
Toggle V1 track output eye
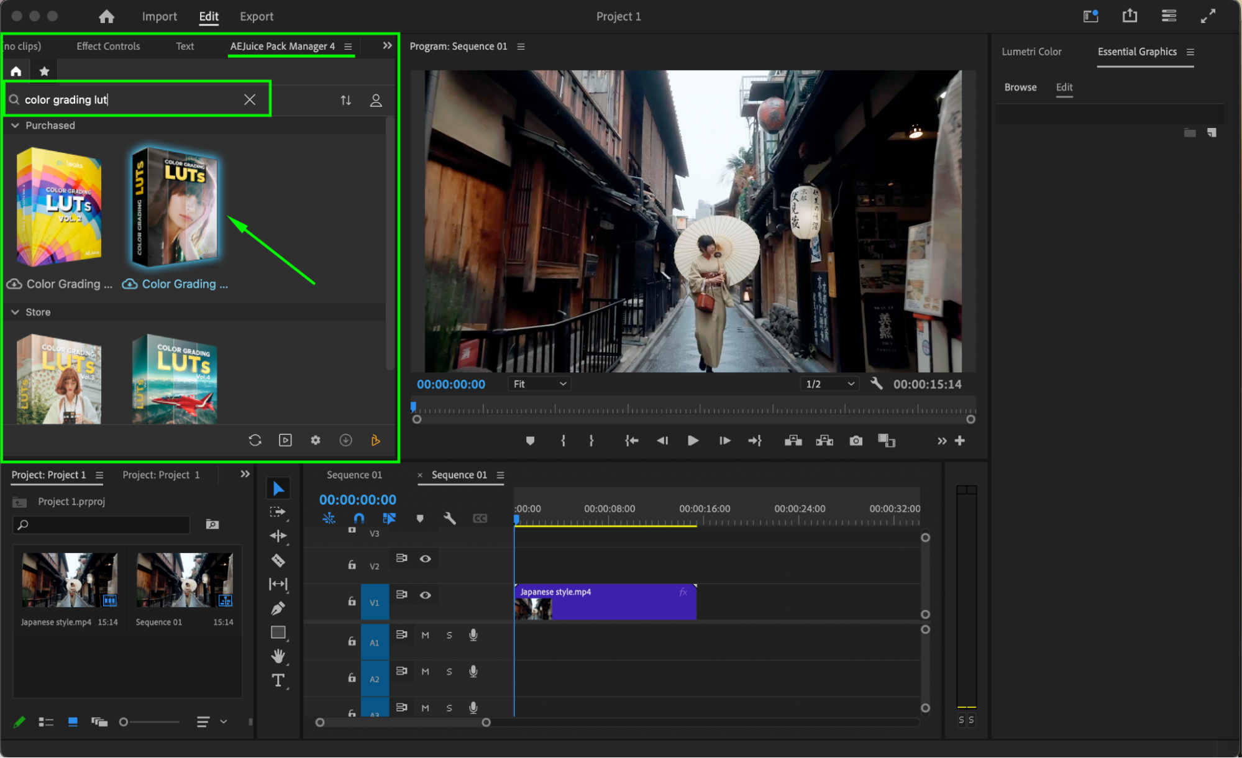pos(425,595)
